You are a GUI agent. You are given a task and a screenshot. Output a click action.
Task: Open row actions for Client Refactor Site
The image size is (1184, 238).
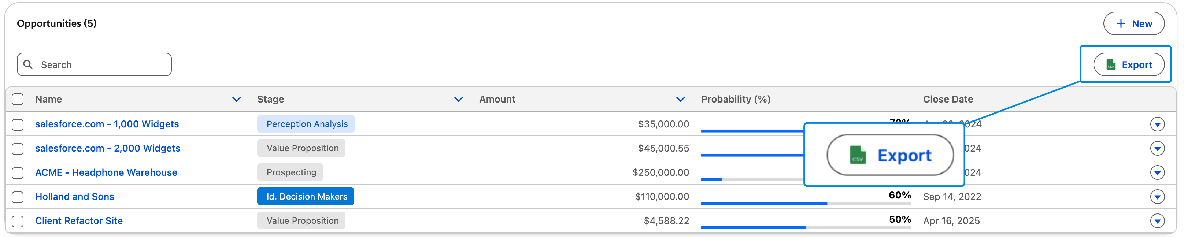[x=1157, y=221]
